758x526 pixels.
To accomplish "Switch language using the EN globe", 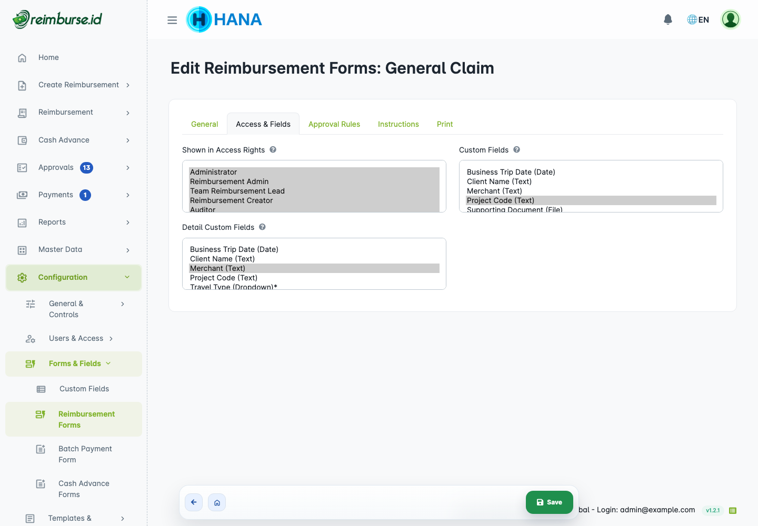I will pos(698,19).
